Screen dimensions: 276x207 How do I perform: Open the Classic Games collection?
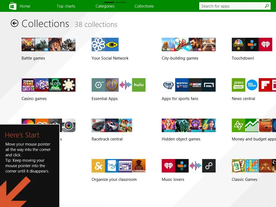click(x=244, y=180)
